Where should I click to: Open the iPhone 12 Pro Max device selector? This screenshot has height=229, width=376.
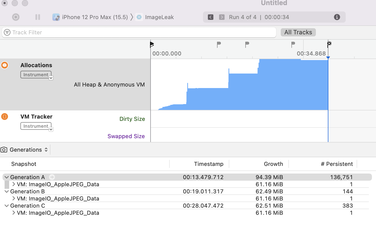[90, 17]
